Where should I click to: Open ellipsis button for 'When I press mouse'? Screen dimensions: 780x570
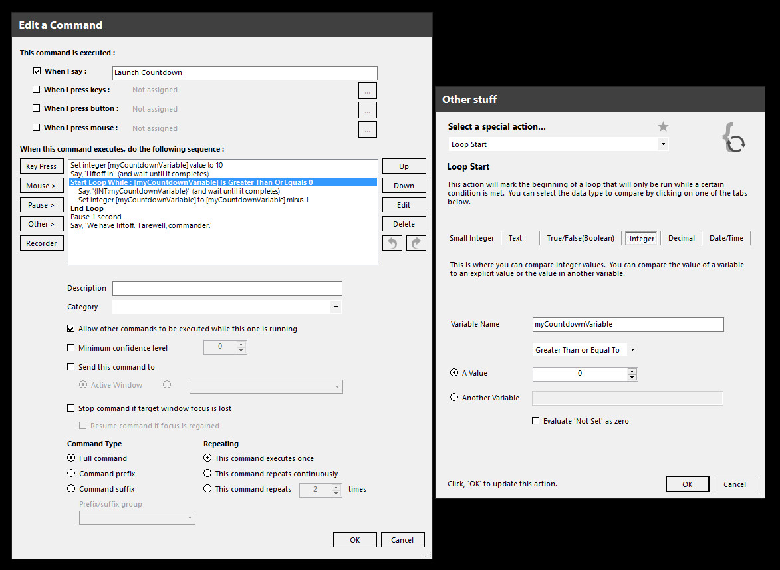(x=367, y=129)
